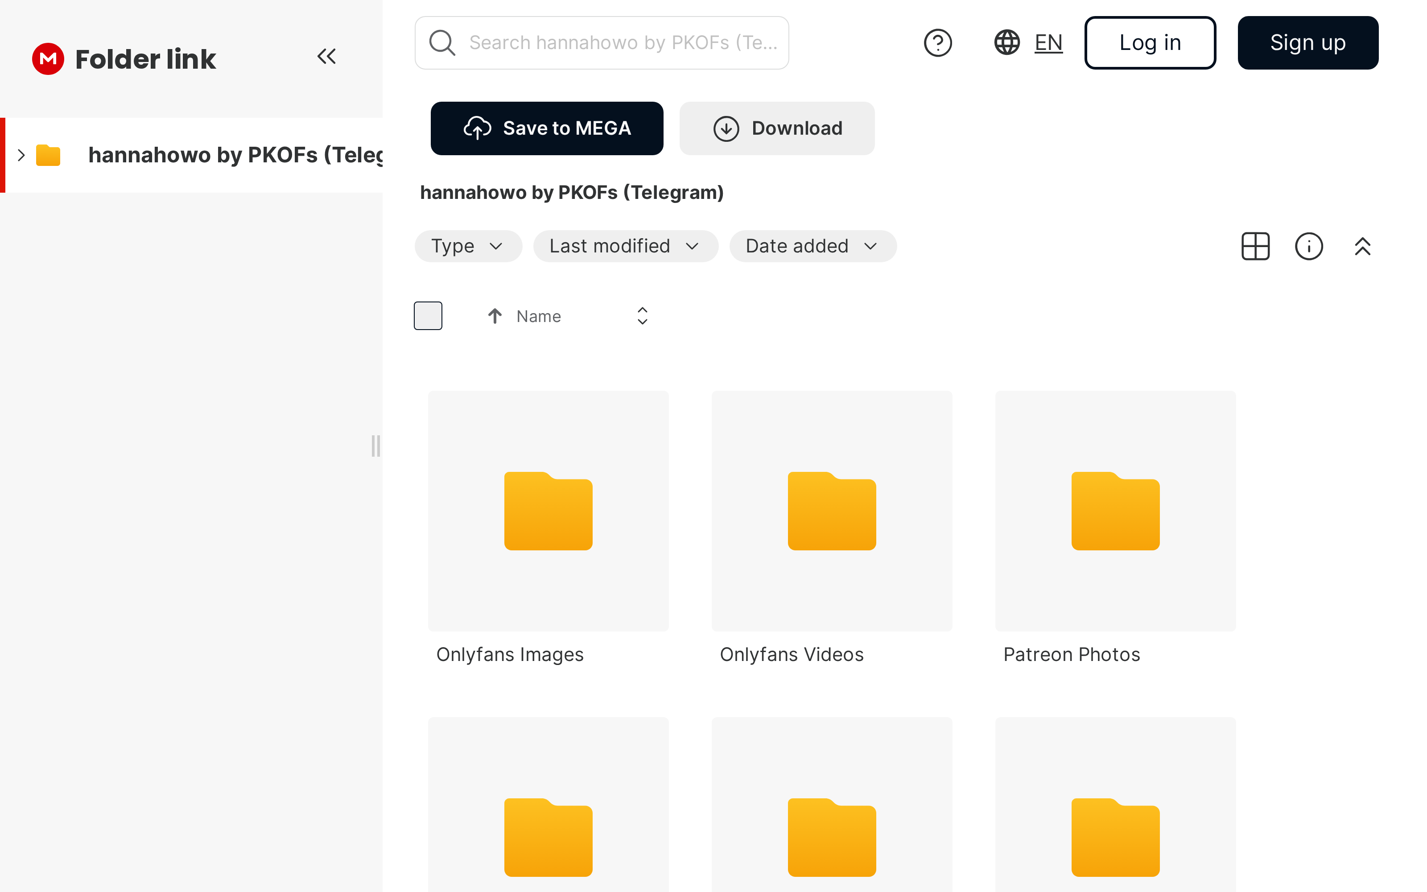Click the double up-chevron collapse icon
The width and height of the screenshot is (1427, 892).
click(1362, 246)
